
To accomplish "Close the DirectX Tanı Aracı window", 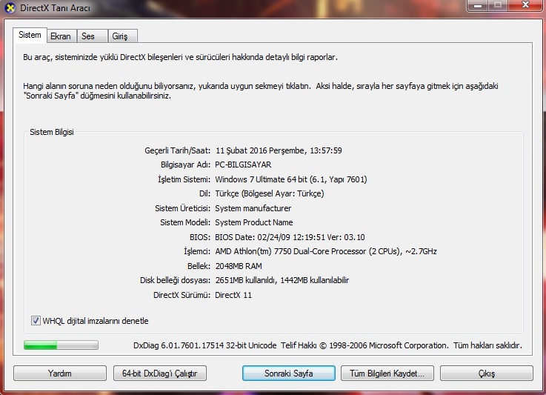I will 526,5.
